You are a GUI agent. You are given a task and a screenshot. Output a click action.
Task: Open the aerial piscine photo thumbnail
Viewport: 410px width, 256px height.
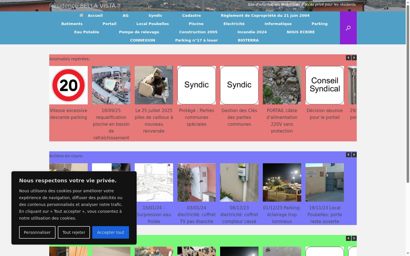(111, 85)
